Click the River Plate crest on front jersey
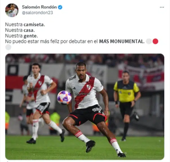This screenshot has height=162, width=170. [89, 87]
